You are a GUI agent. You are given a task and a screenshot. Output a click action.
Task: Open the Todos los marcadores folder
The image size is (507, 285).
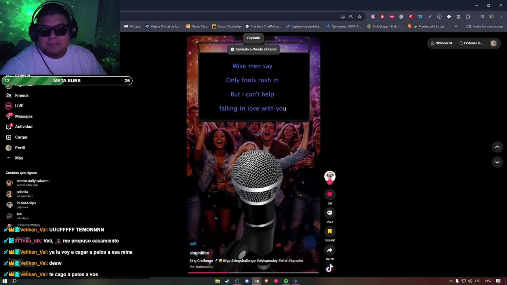coord(485,27)
